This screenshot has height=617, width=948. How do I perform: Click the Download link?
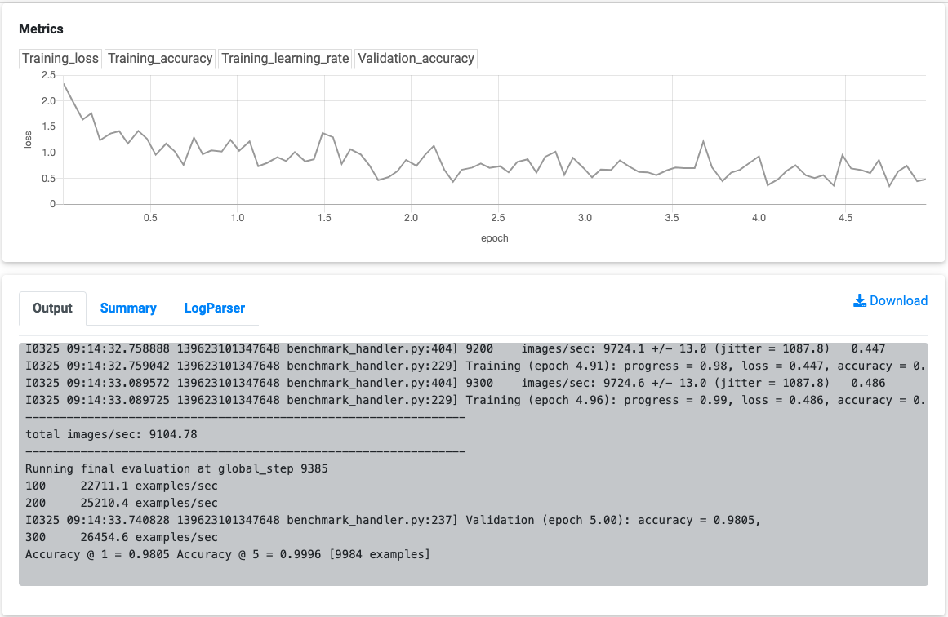[x=890, y=301]
